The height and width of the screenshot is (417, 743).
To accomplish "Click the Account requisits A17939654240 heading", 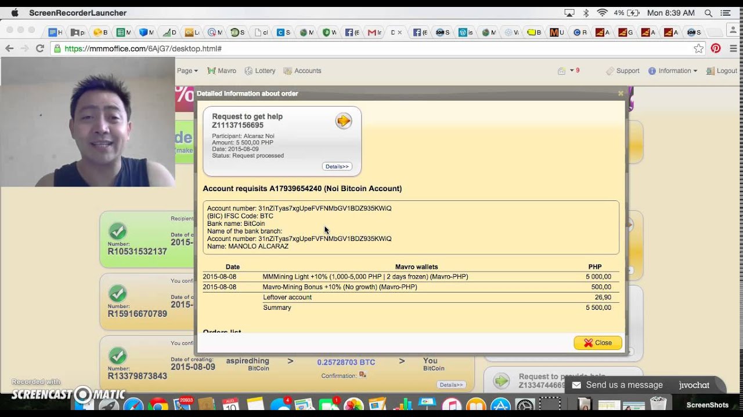I will tap(302, 189).
